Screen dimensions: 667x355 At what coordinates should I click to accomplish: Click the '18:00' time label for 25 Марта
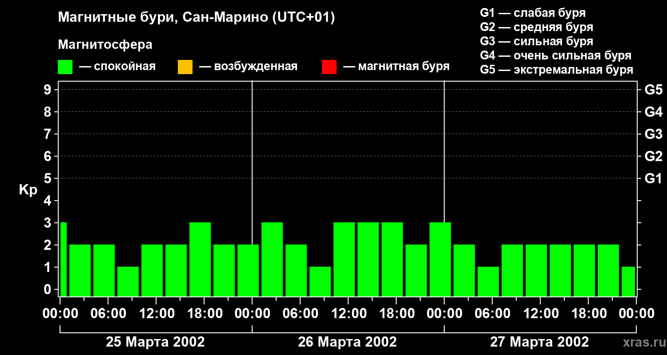204,314
